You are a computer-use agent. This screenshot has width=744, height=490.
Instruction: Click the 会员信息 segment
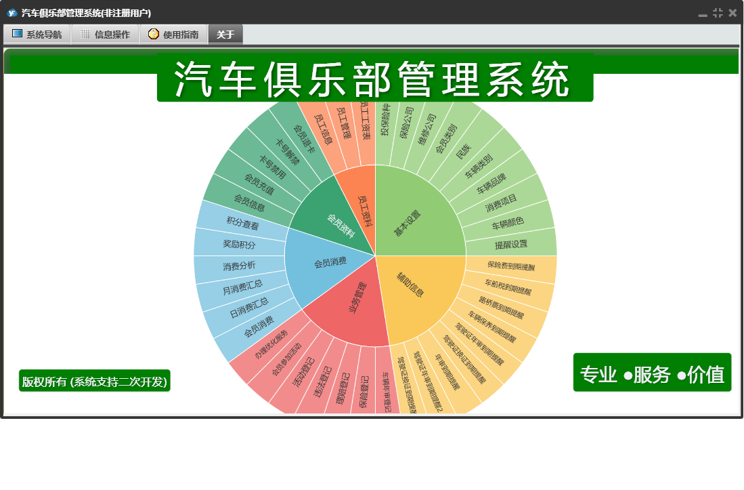tap(249, 203)
